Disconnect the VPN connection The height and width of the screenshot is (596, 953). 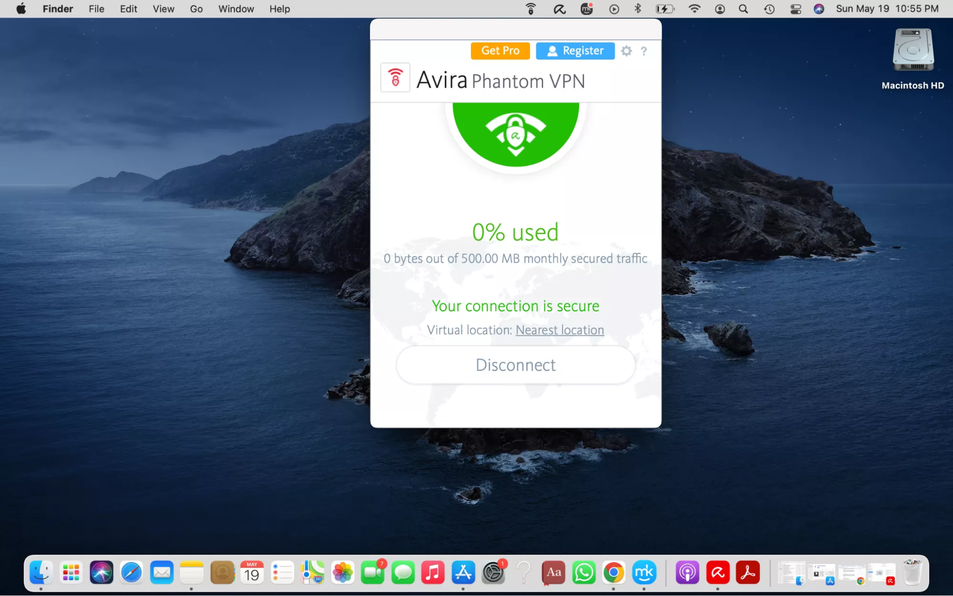coord(515,365)
